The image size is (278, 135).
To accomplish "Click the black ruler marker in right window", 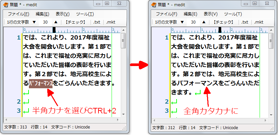I will (220, 30).
